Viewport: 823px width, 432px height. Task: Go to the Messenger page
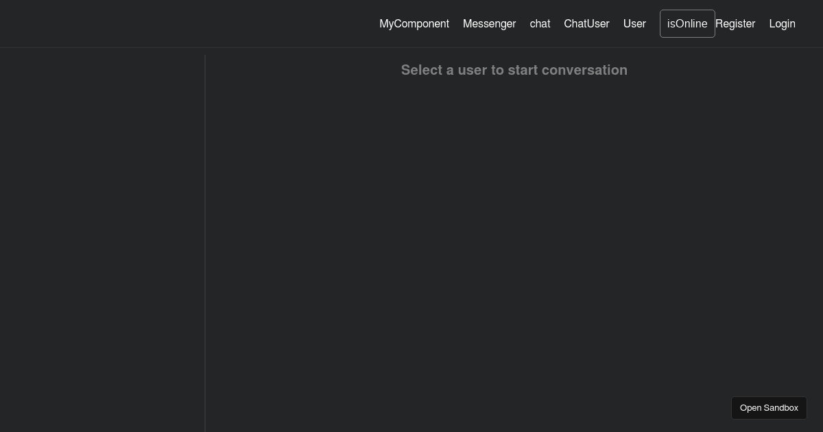[x=489, y=24]
